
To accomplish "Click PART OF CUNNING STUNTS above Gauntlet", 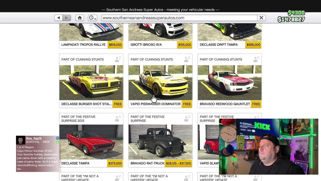I will click(x=221, y=60).
